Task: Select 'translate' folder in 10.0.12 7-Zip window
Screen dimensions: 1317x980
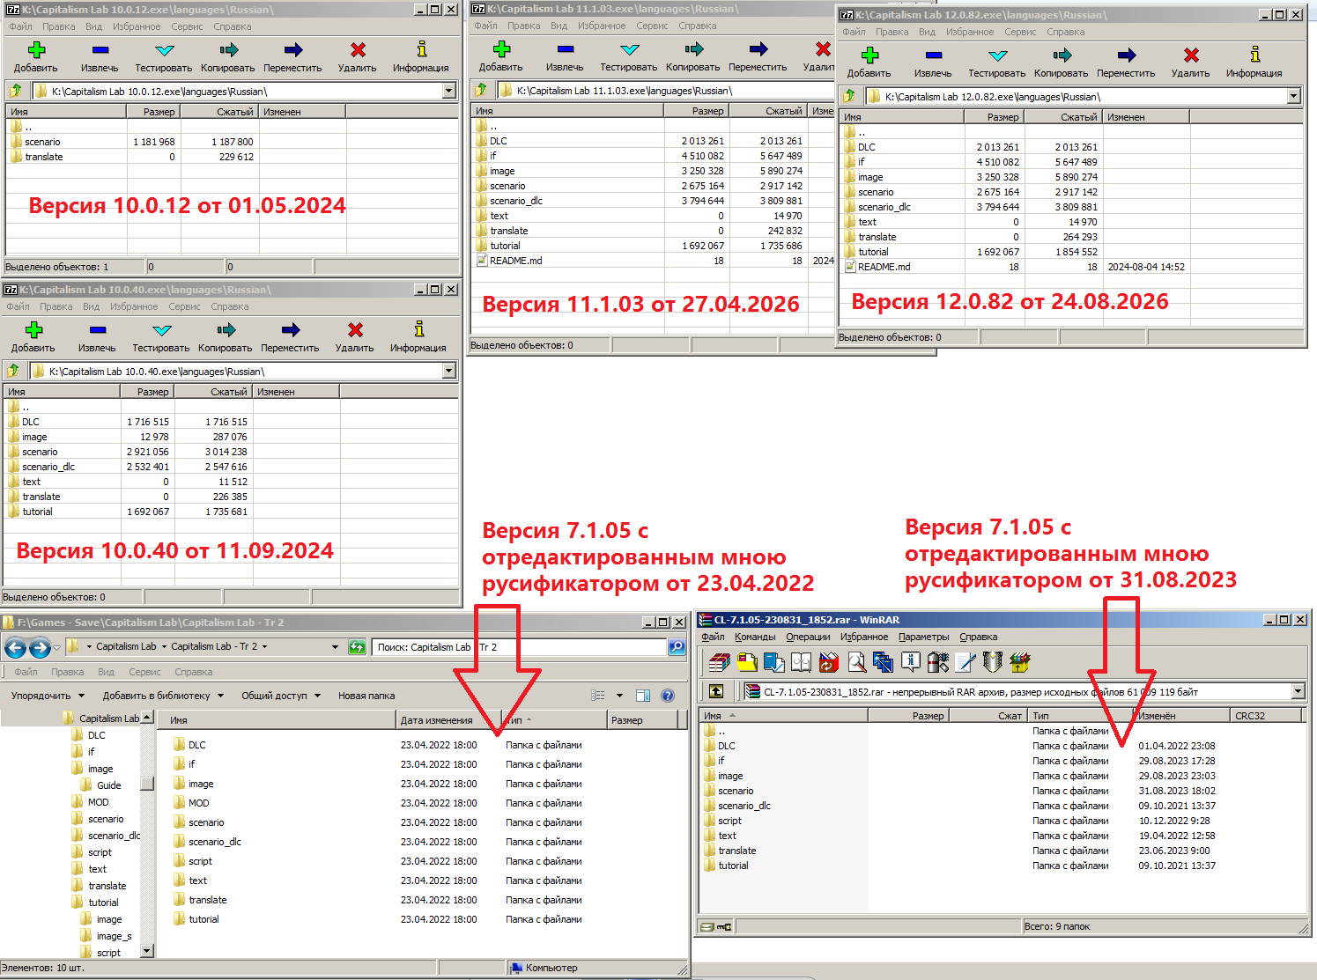Action: [x=36, y=157]
